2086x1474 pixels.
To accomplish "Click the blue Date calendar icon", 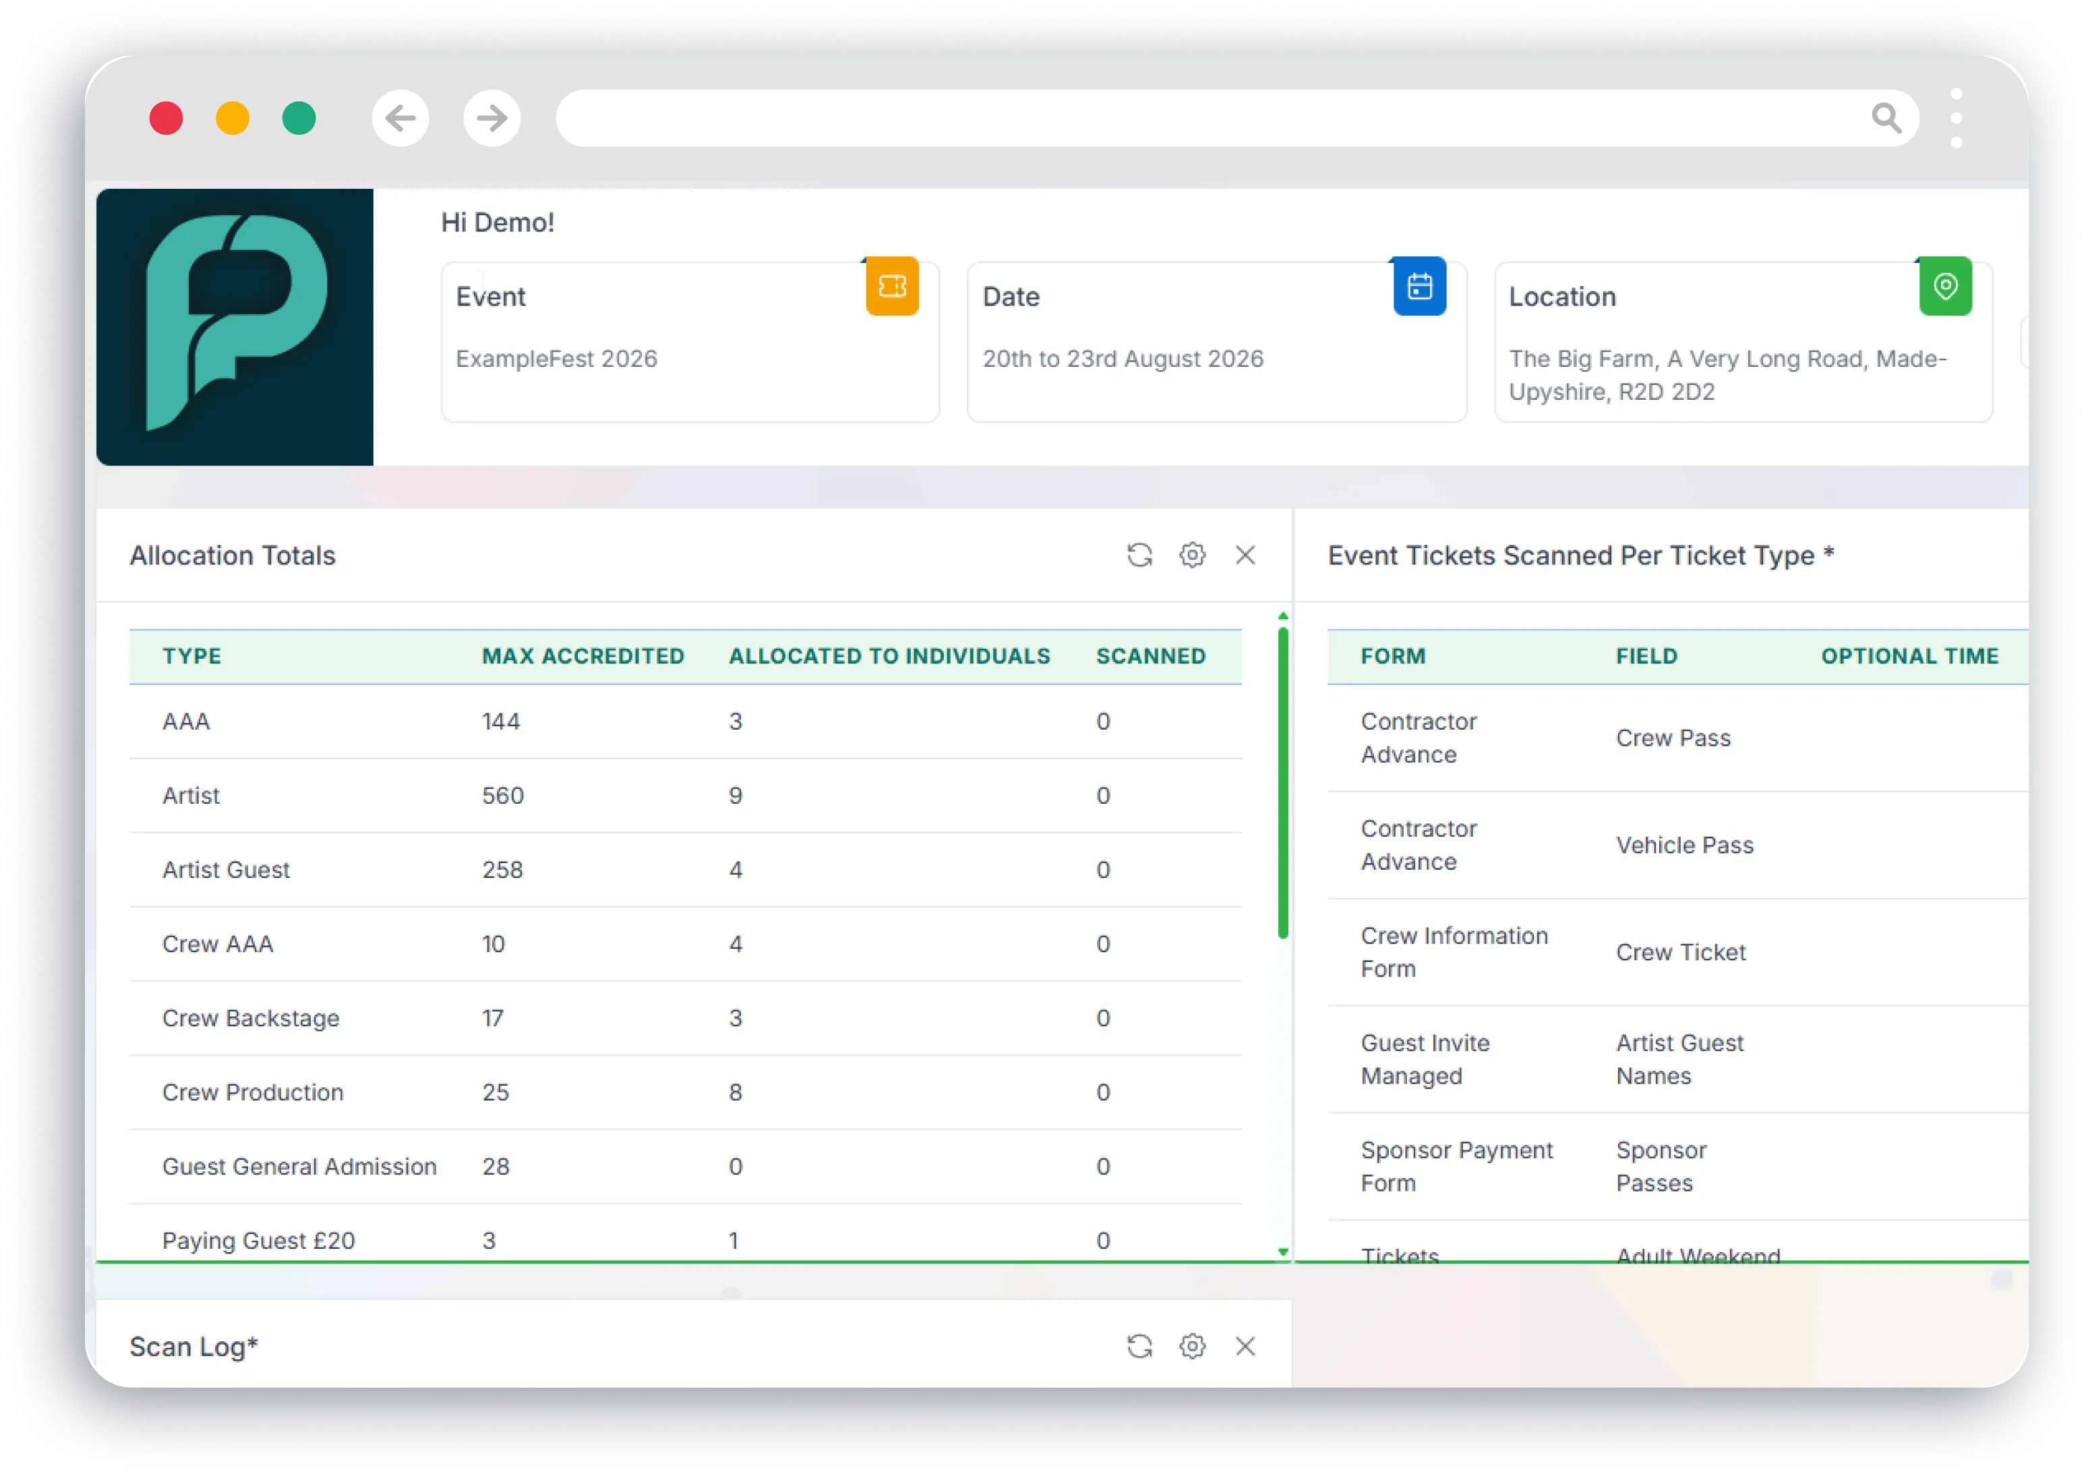I will click(x=1419, y=287).
